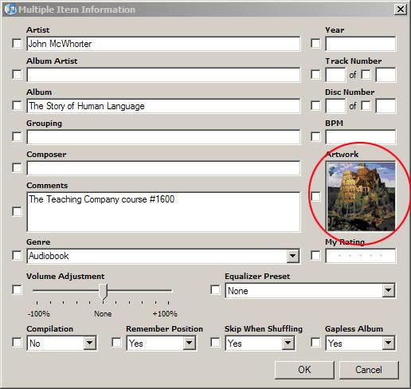Open the Genre dropdown arrow
The height and width of the screenshot is (389, 411).
pyautogui.click(x=293, y=256)
